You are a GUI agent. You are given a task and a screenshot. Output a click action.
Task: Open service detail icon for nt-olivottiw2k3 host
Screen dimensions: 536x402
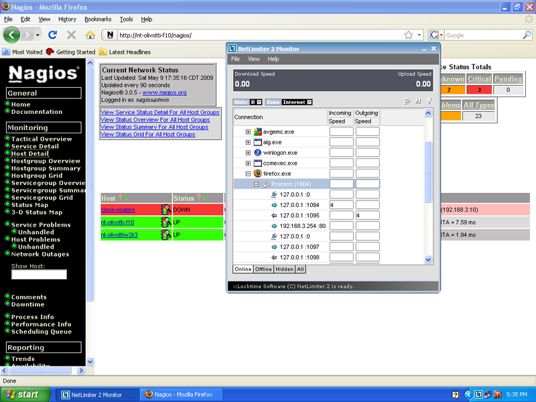click(x=165, y=234)
